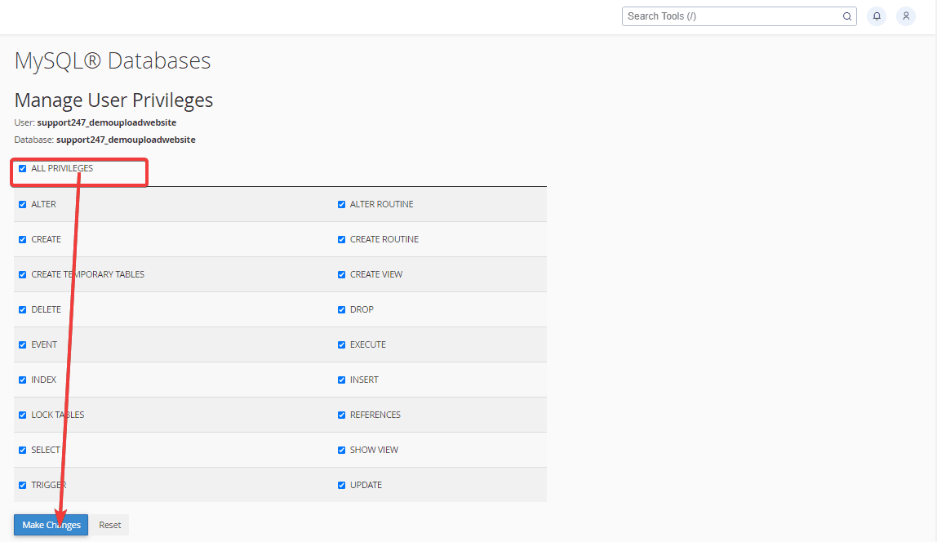
Task: Uncheck the UPDATE privilege checkbox
Action: tap(342, 486)
